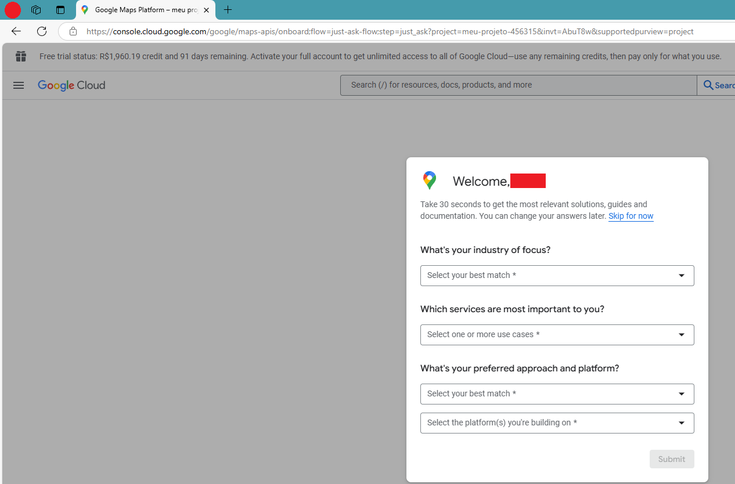Refresh the current page
735x484 pixels.
pos(41,31)
